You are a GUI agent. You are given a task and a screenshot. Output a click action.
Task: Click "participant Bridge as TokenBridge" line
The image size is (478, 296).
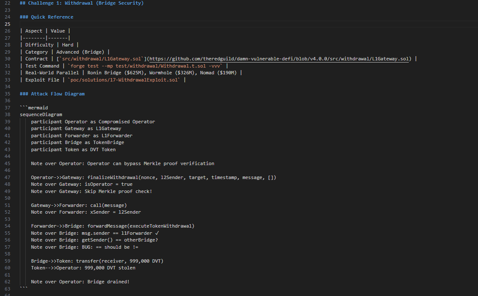point(78,142)
